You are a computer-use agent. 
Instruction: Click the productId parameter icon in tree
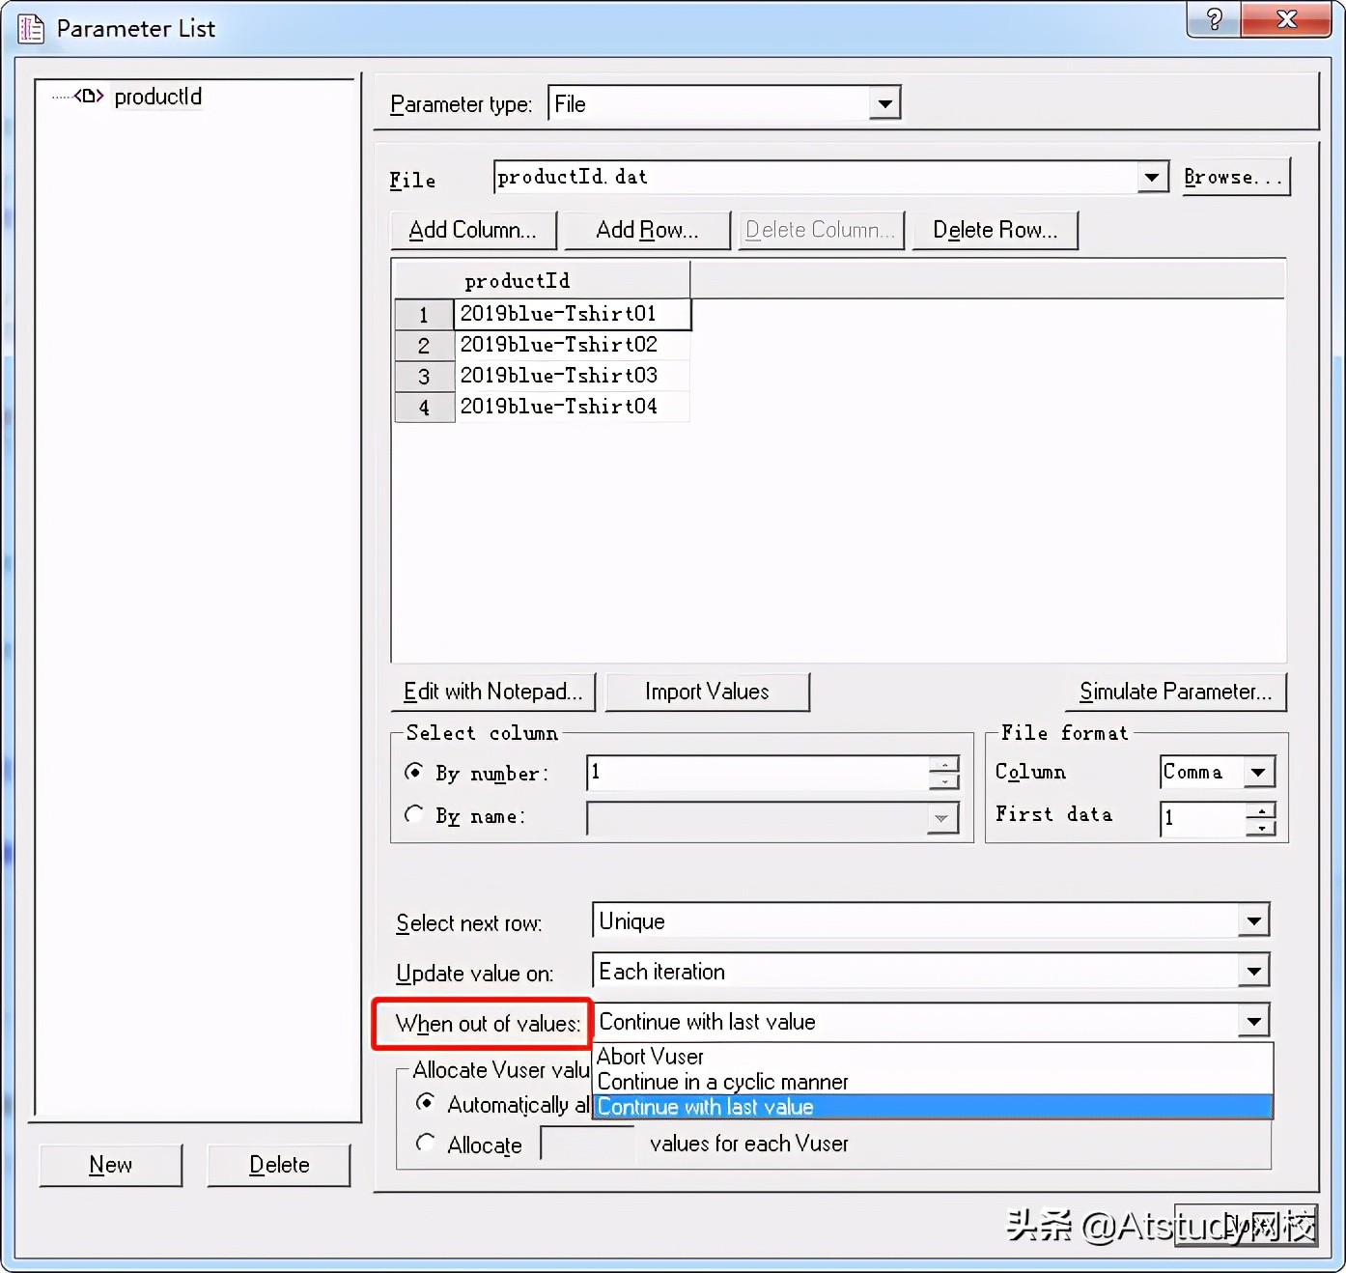89,96
